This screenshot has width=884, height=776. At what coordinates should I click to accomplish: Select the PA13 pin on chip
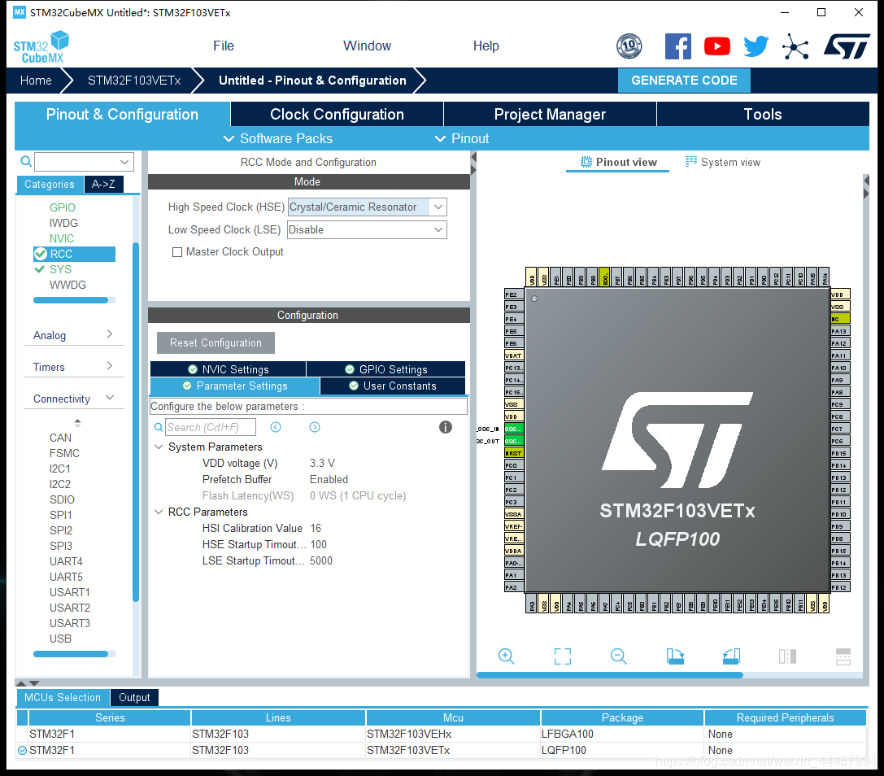(x=840, y=331)
